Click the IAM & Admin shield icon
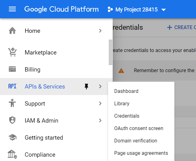 12,120
